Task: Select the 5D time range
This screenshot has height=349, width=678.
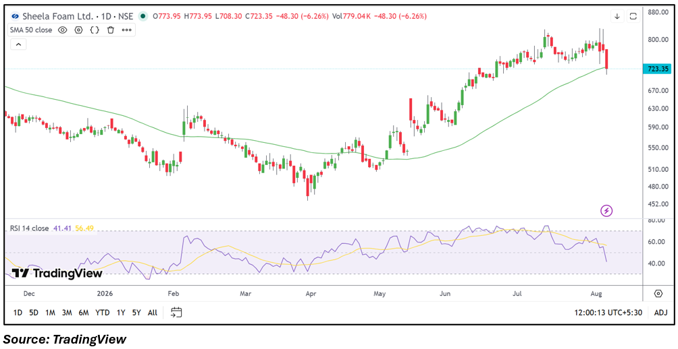Action: pos(34,313)
